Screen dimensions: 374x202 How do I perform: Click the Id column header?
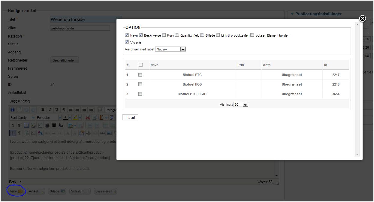tap(326, 65)
